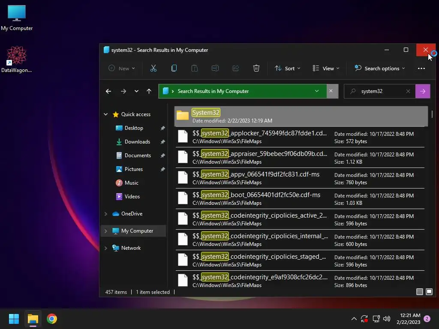Select the codeintegrity_e9af9308cfc26dc2 file result
Screen dimensions: 439x329
coord(300,279)
